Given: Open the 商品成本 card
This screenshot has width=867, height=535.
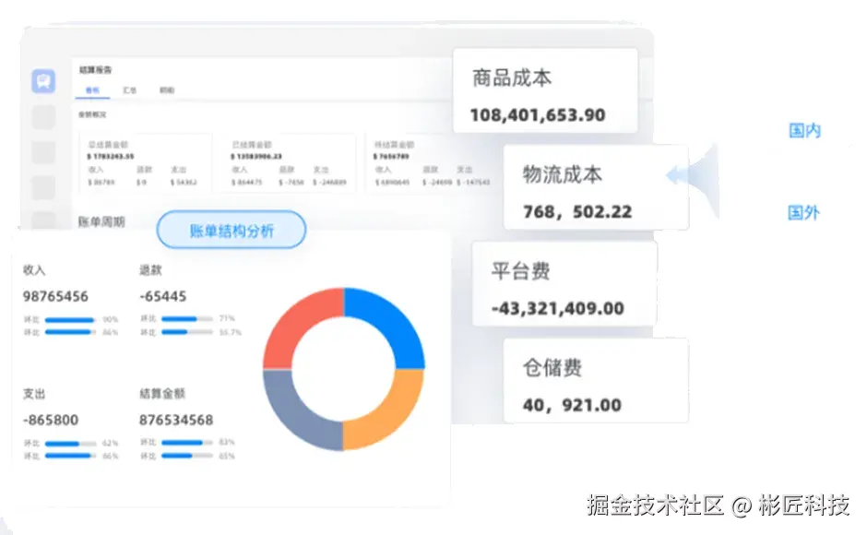Looking at the screenshot, I should pos(545,90).
